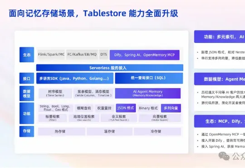Click the Flink/Spark/MC box
Image resolution: width=245 pixels, height=168 pixels.
[51, 55]
